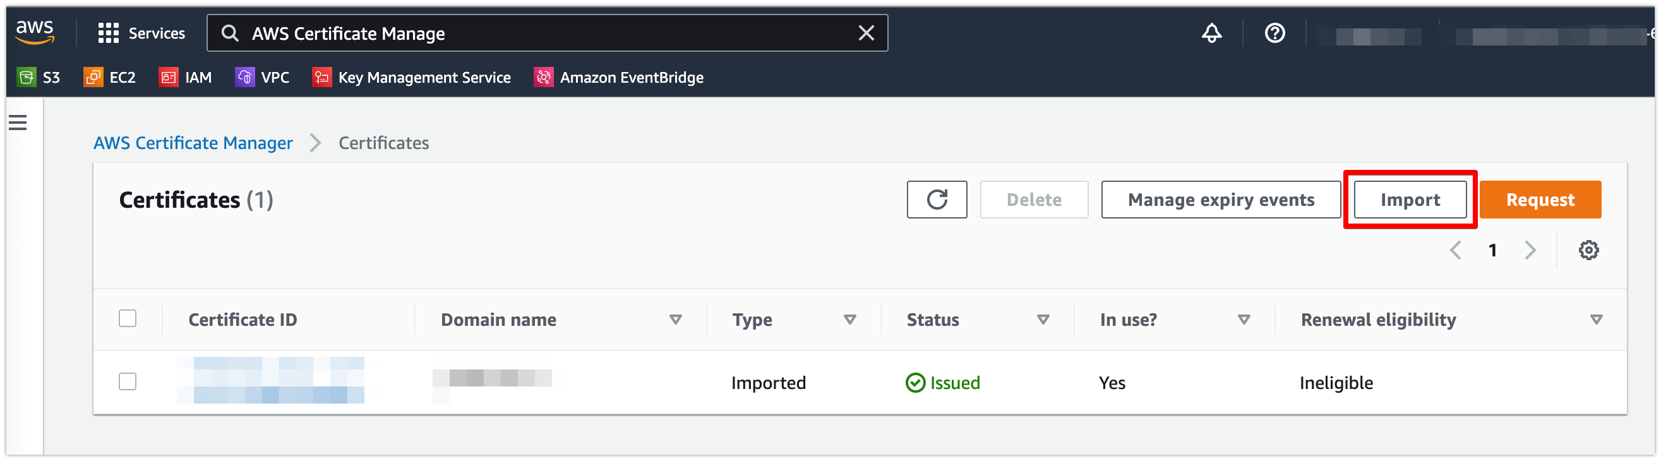Sort by Renewal eligibility arrow
1661x461 pixels.
click(1596, 320)
